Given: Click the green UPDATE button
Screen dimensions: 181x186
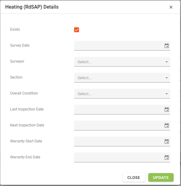Looking at the screenshot, I should coord(161,177).
